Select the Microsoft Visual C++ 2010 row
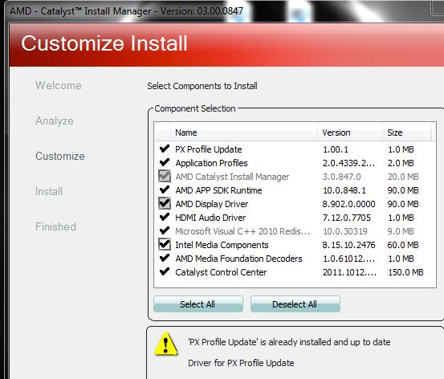The height and width of the screenshot is (379, 444). tap(295, 231)
